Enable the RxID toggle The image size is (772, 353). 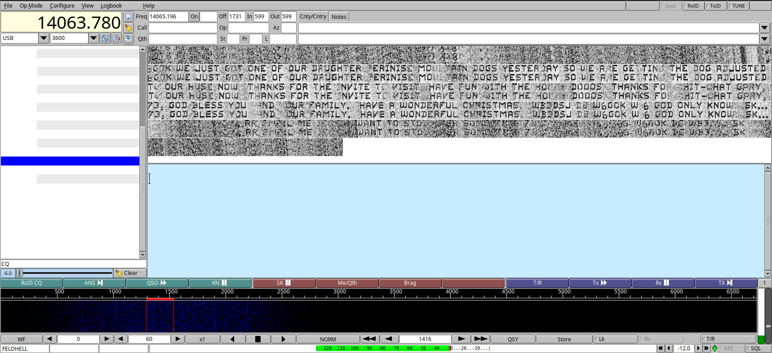(x=693, y=6)
